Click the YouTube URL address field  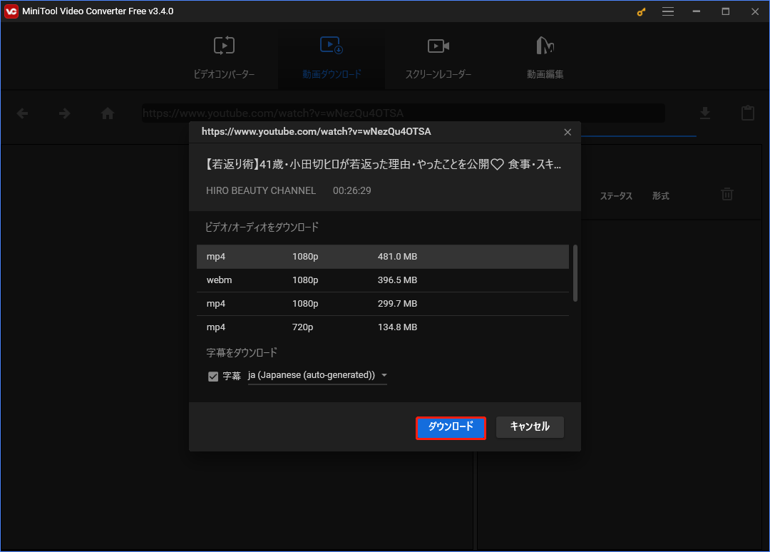click(403, 113)
